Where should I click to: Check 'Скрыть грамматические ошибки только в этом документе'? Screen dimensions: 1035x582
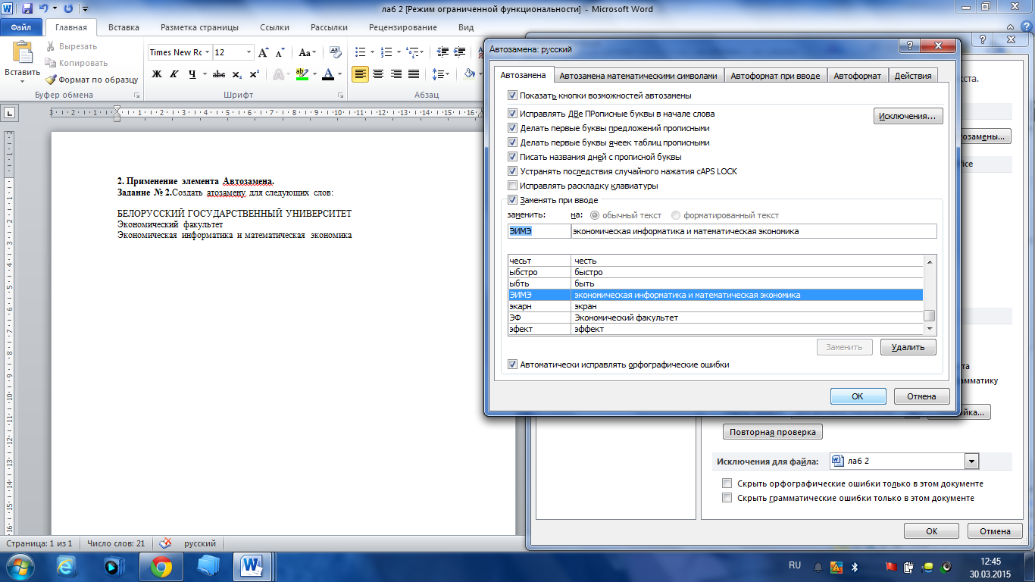(x=727, y=498)
